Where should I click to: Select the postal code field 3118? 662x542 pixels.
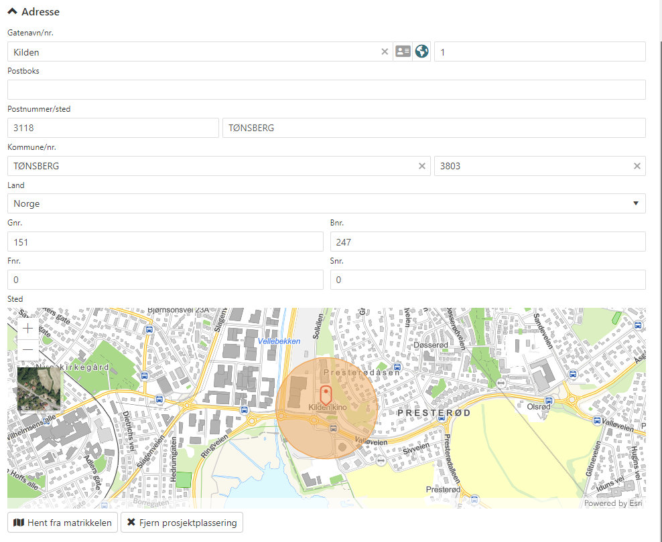click(113, 128)
